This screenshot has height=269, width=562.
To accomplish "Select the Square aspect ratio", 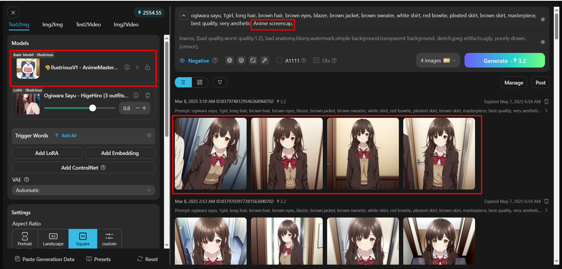I will [83, 239].
